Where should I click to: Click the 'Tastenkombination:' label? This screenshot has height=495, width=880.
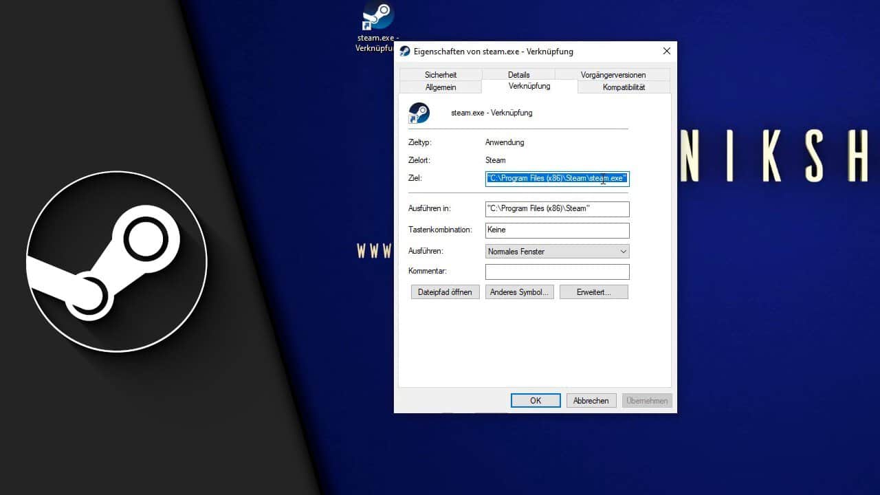tap(440, 230)
